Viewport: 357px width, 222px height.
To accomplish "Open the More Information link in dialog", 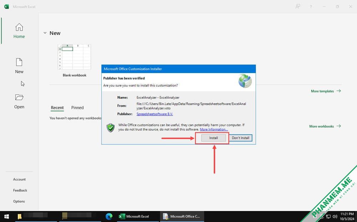I will (214, 129).
